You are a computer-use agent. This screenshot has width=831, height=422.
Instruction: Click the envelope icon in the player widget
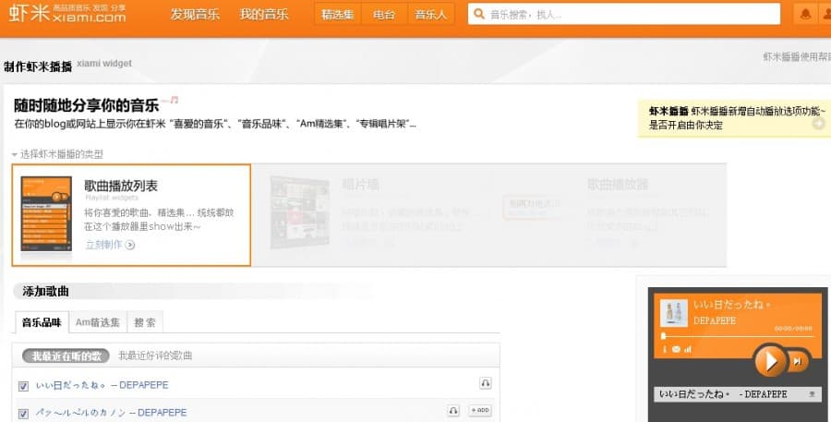click(x=675, y=349)
